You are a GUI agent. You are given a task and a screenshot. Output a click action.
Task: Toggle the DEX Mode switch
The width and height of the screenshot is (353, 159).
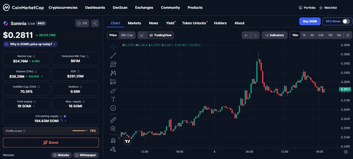point(346,21)
